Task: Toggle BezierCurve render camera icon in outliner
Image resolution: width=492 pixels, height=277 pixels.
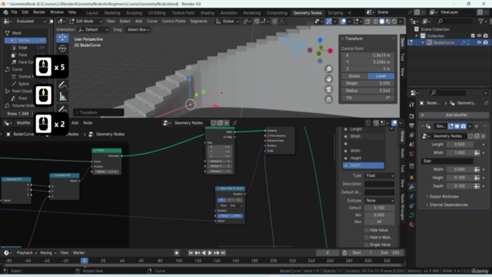Action: (x=486, y=42)
